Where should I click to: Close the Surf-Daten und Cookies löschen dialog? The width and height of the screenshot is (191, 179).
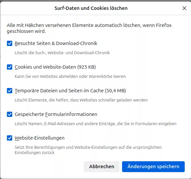(184, 8)
